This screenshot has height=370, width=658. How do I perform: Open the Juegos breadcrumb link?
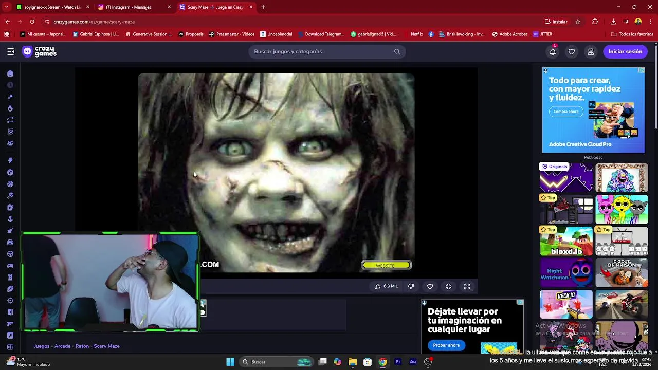pyautogui.click(x=42, y=346)
